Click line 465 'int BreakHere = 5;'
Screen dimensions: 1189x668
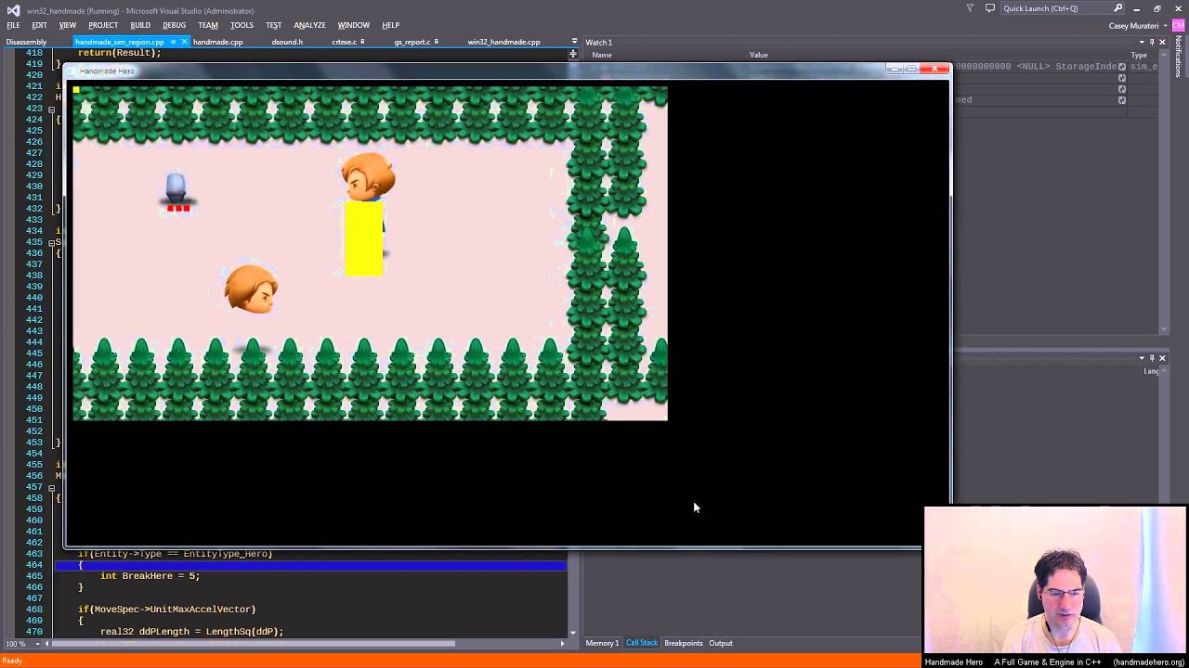coord(150,576)
